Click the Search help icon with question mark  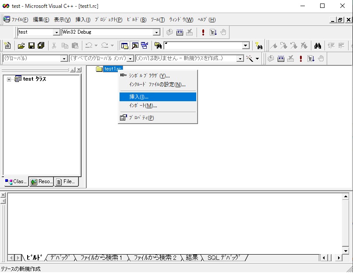[x=259, y=46]
